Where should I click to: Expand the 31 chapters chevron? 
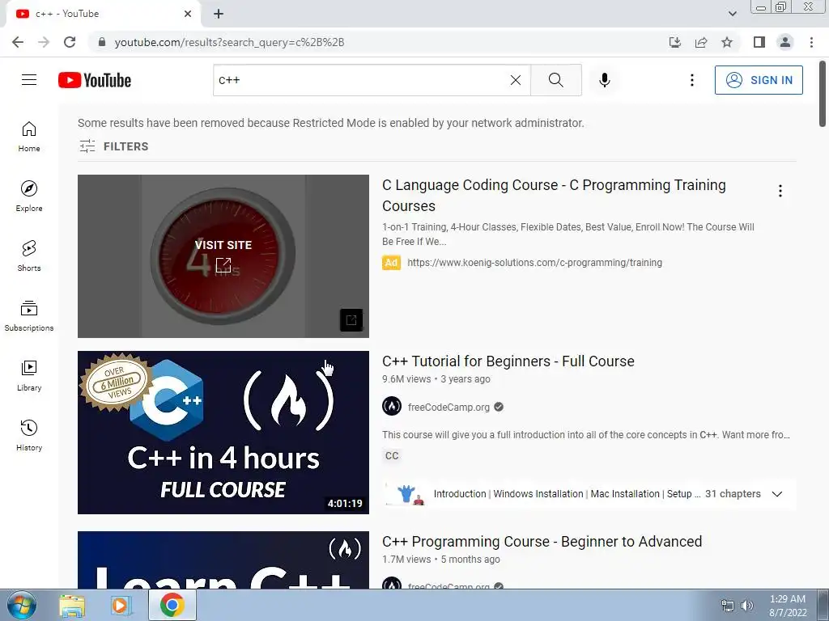coord(776,494)
